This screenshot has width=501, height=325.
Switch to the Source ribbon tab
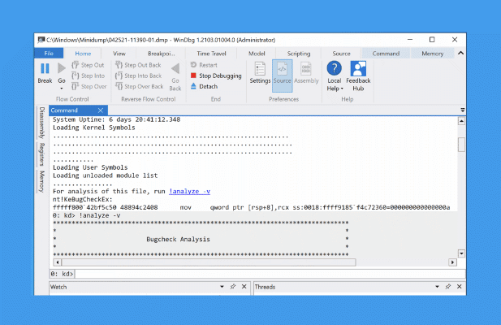pos(341,54)
